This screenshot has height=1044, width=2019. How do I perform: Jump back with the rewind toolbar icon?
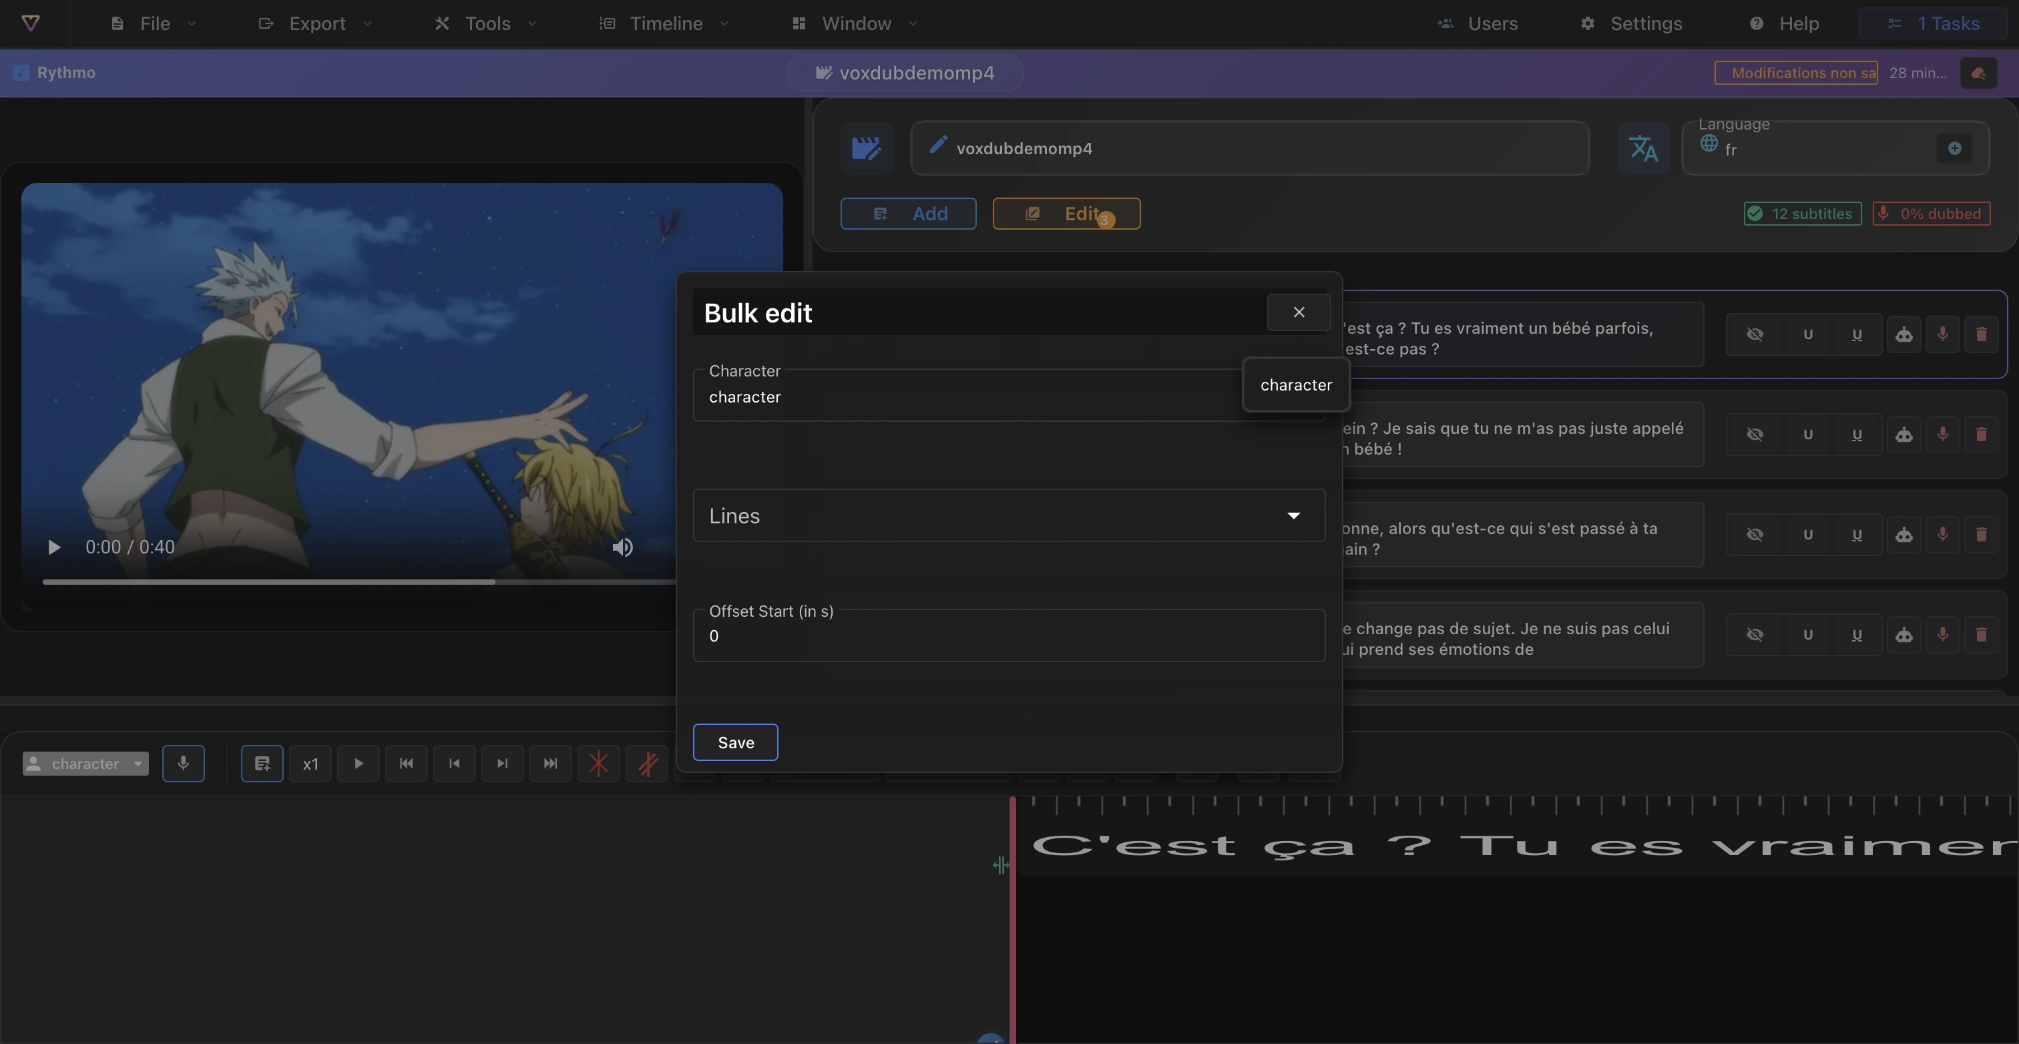tap(406, 764)
